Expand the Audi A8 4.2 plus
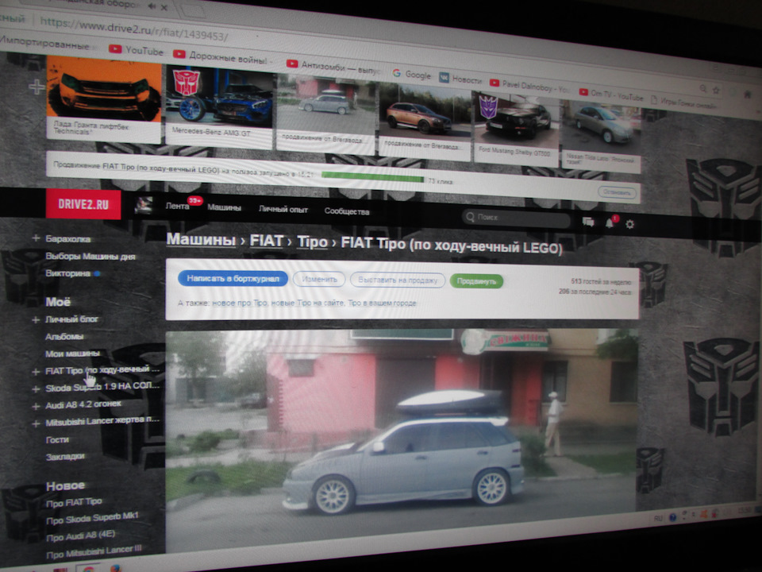 36,406
